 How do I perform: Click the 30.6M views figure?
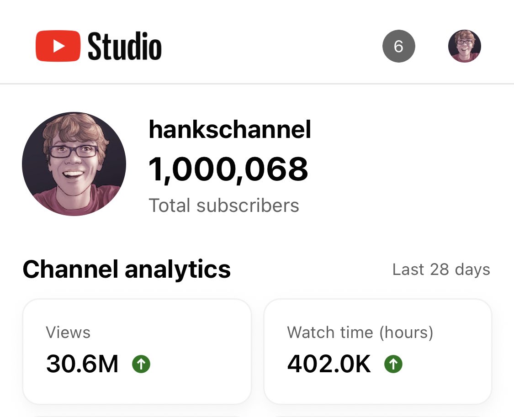(x=82, y=364)
